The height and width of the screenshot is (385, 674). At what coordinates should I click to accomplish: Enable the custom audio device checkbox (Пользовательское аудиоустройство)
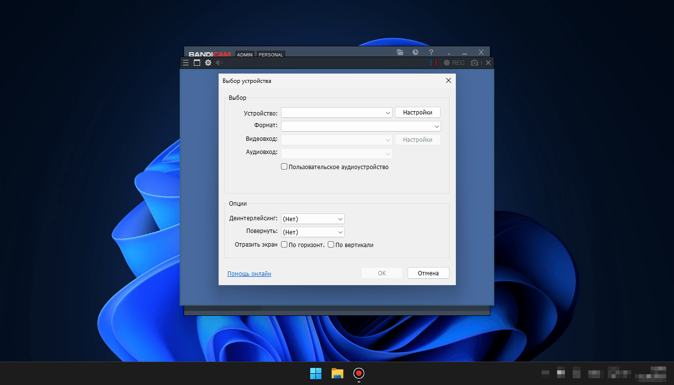(x=284, y=167)
